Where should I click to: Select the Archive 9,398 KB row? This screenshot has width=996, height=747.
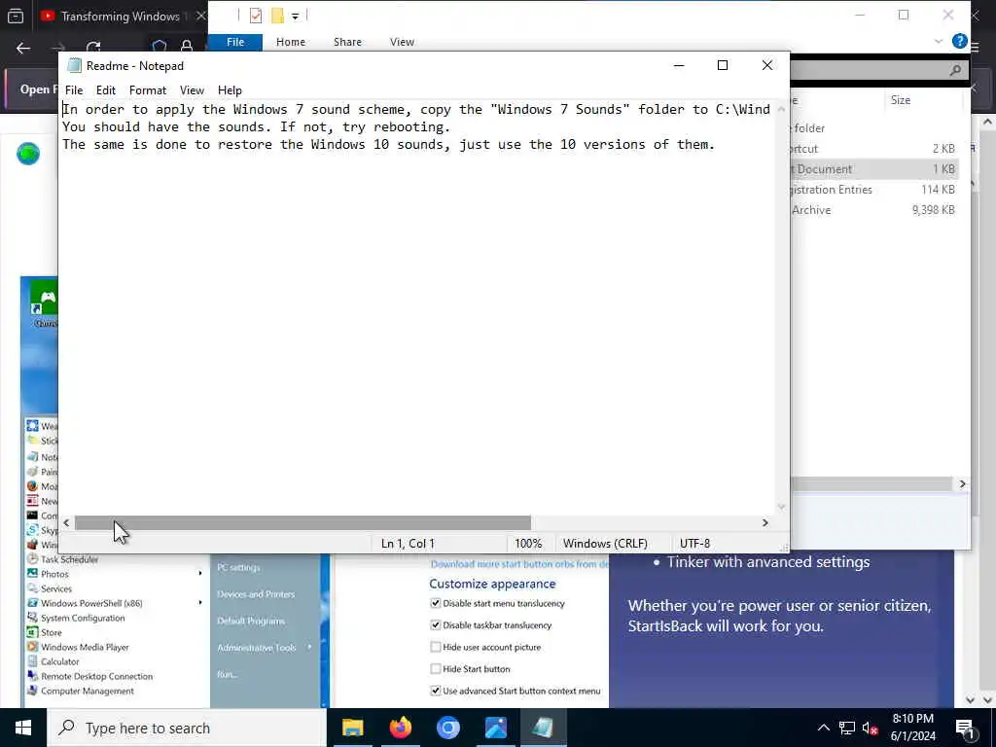click(x=874, y=210)
